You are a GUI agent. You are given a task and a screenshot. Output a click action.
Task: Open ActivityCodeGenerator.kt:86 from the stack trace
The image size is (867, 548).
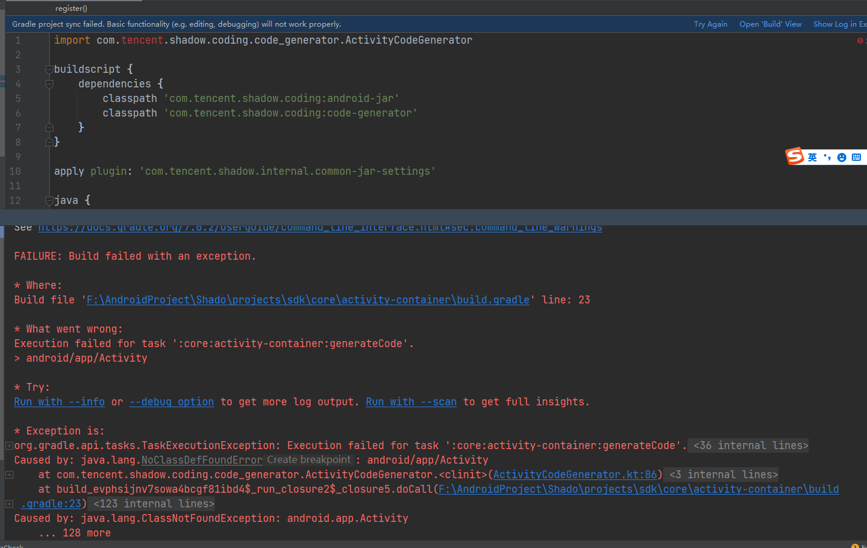575,475
